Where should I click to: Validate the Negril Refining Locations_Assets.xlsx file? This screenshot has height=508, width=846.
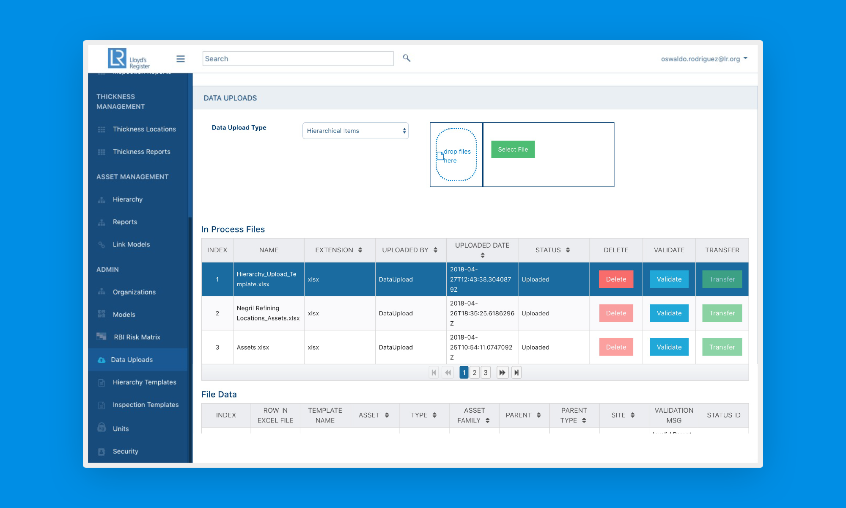[x=669, y=313]
